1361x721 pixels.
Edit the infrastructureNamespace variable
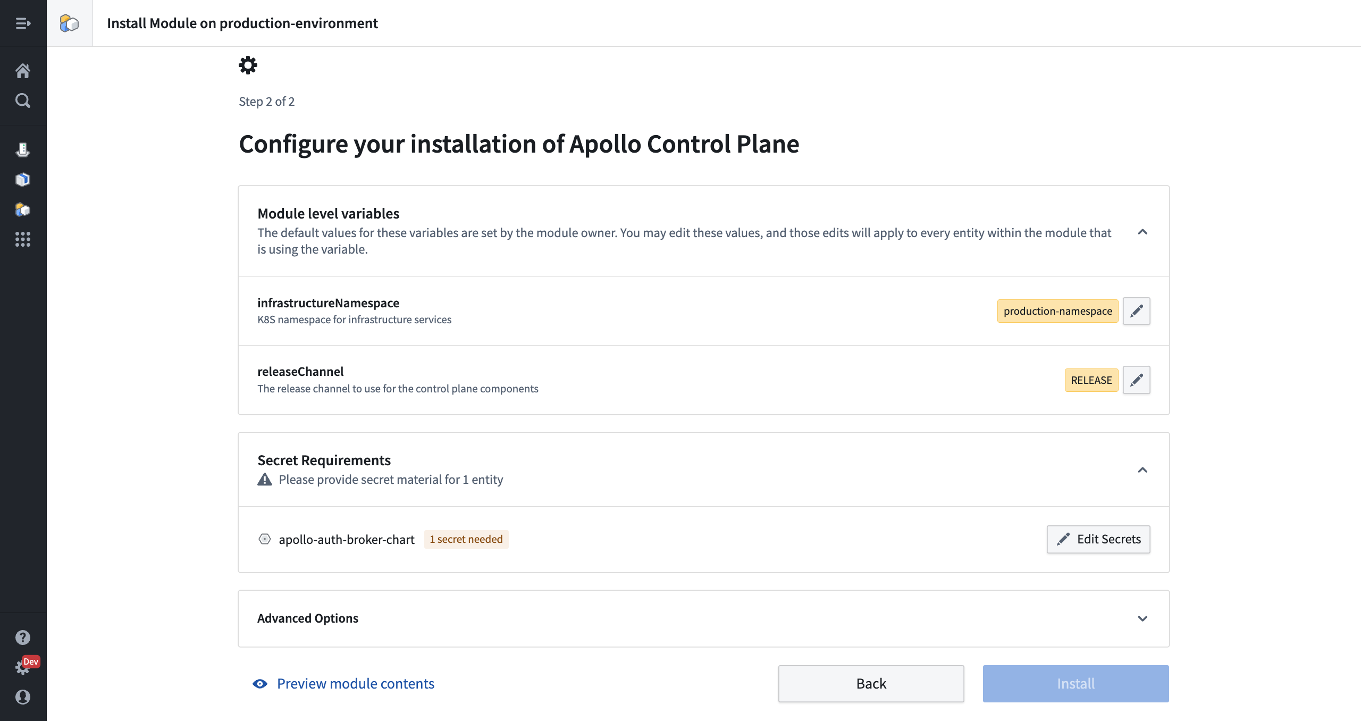coord(1137,311)
